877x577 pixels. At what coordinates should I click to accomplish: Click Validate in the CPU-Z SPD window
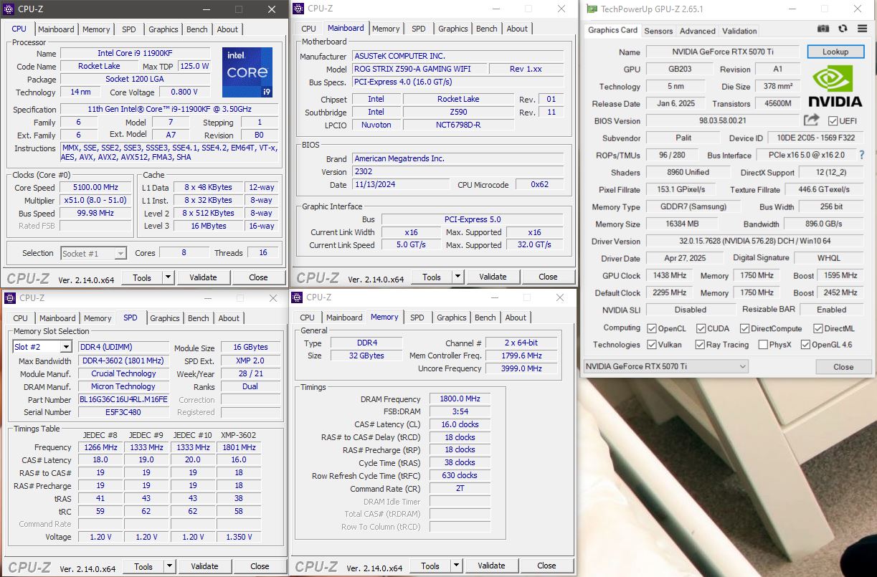[x=204, y=566]
